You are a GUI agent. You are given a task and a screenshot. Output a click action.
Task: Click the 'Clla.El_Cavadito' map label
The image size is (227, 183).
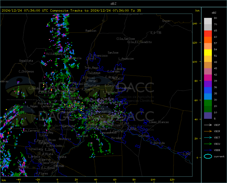click(x=139, y=42)
